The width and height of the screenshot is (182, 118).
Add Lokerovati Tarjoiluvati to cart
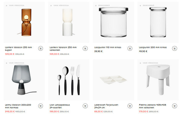point(130,106)
